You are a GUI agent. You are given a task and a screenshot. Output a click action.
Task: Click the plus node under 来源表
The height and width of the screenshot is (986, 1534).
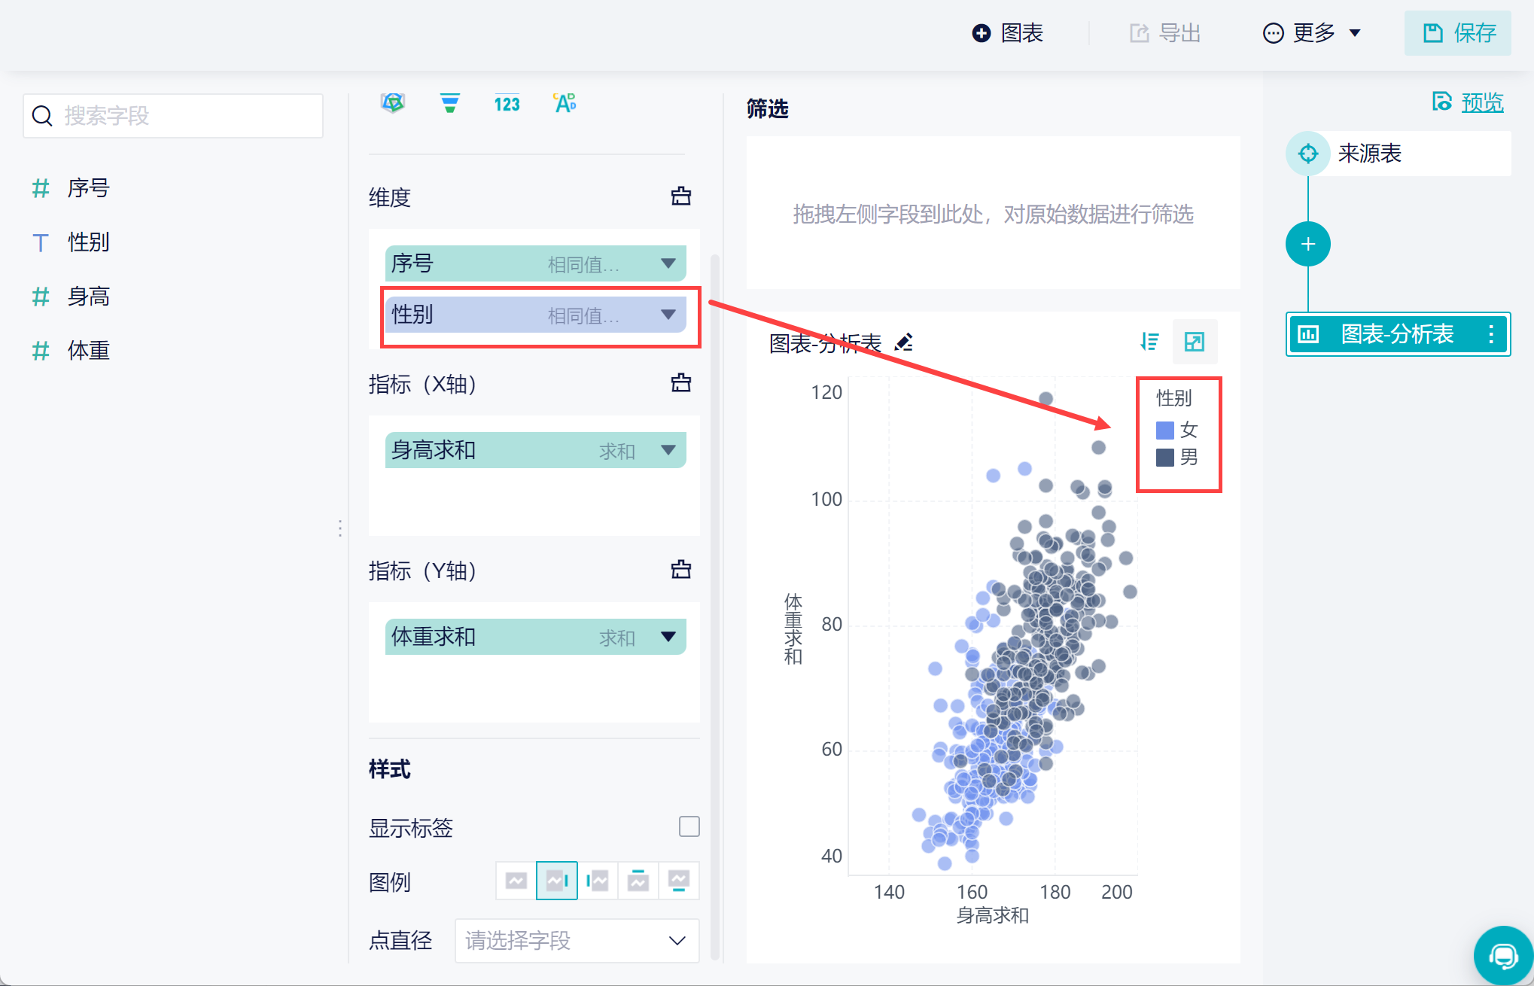point(1307,244)
